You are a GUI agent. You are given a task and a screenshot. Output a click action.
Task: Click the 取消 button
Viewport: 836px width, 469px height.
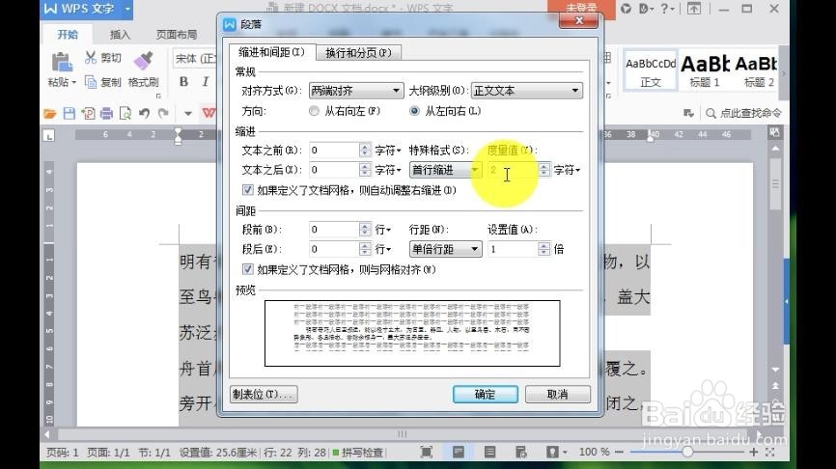(x=558, y=395)
